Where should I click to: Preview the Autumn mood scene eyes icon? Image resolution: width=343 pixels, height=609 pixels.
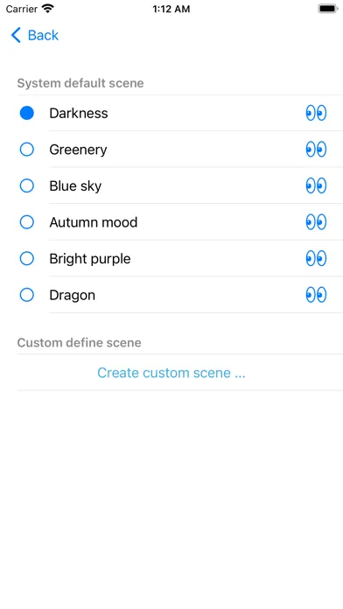316,222
